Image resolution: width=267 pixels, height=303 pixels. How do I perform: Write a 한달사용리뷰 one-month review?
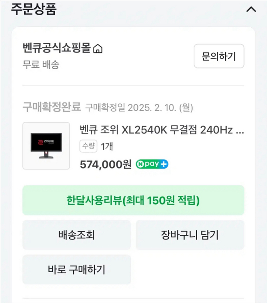pyautogui.click(x=133, y=200)
